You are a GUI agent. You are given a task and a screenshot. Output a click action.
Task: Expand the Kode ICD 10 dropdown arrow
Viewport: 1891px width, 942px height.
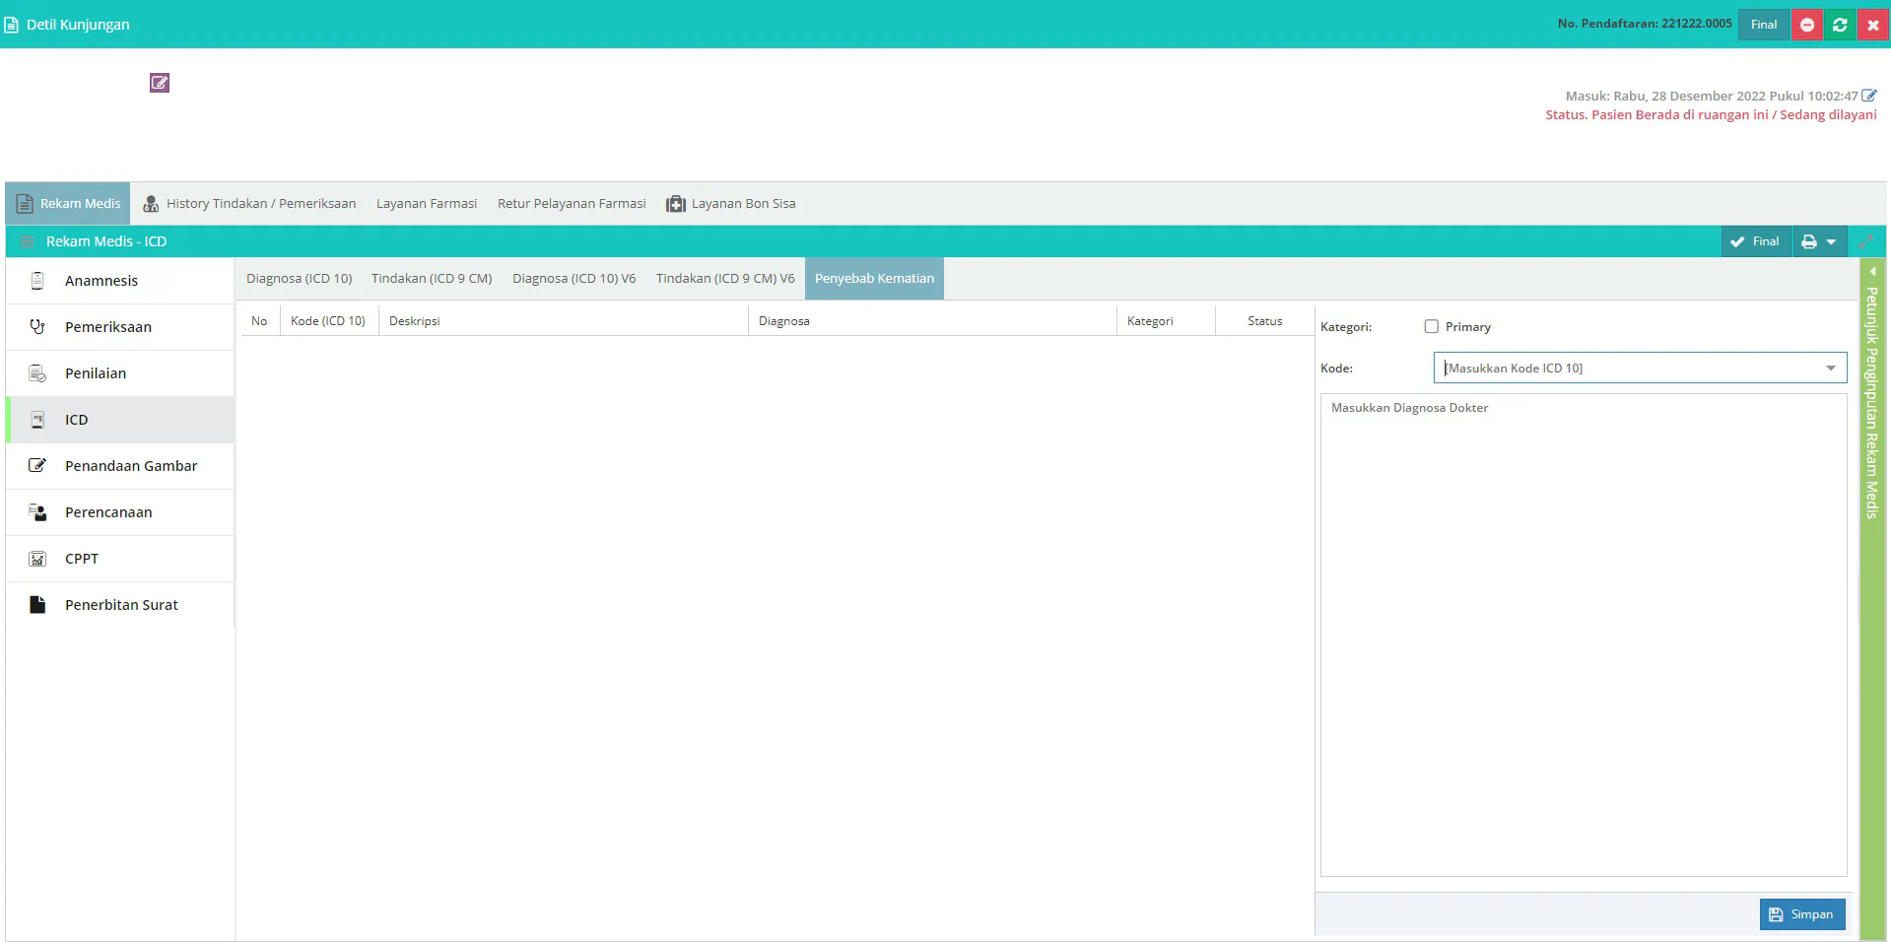pos(1831,369)
